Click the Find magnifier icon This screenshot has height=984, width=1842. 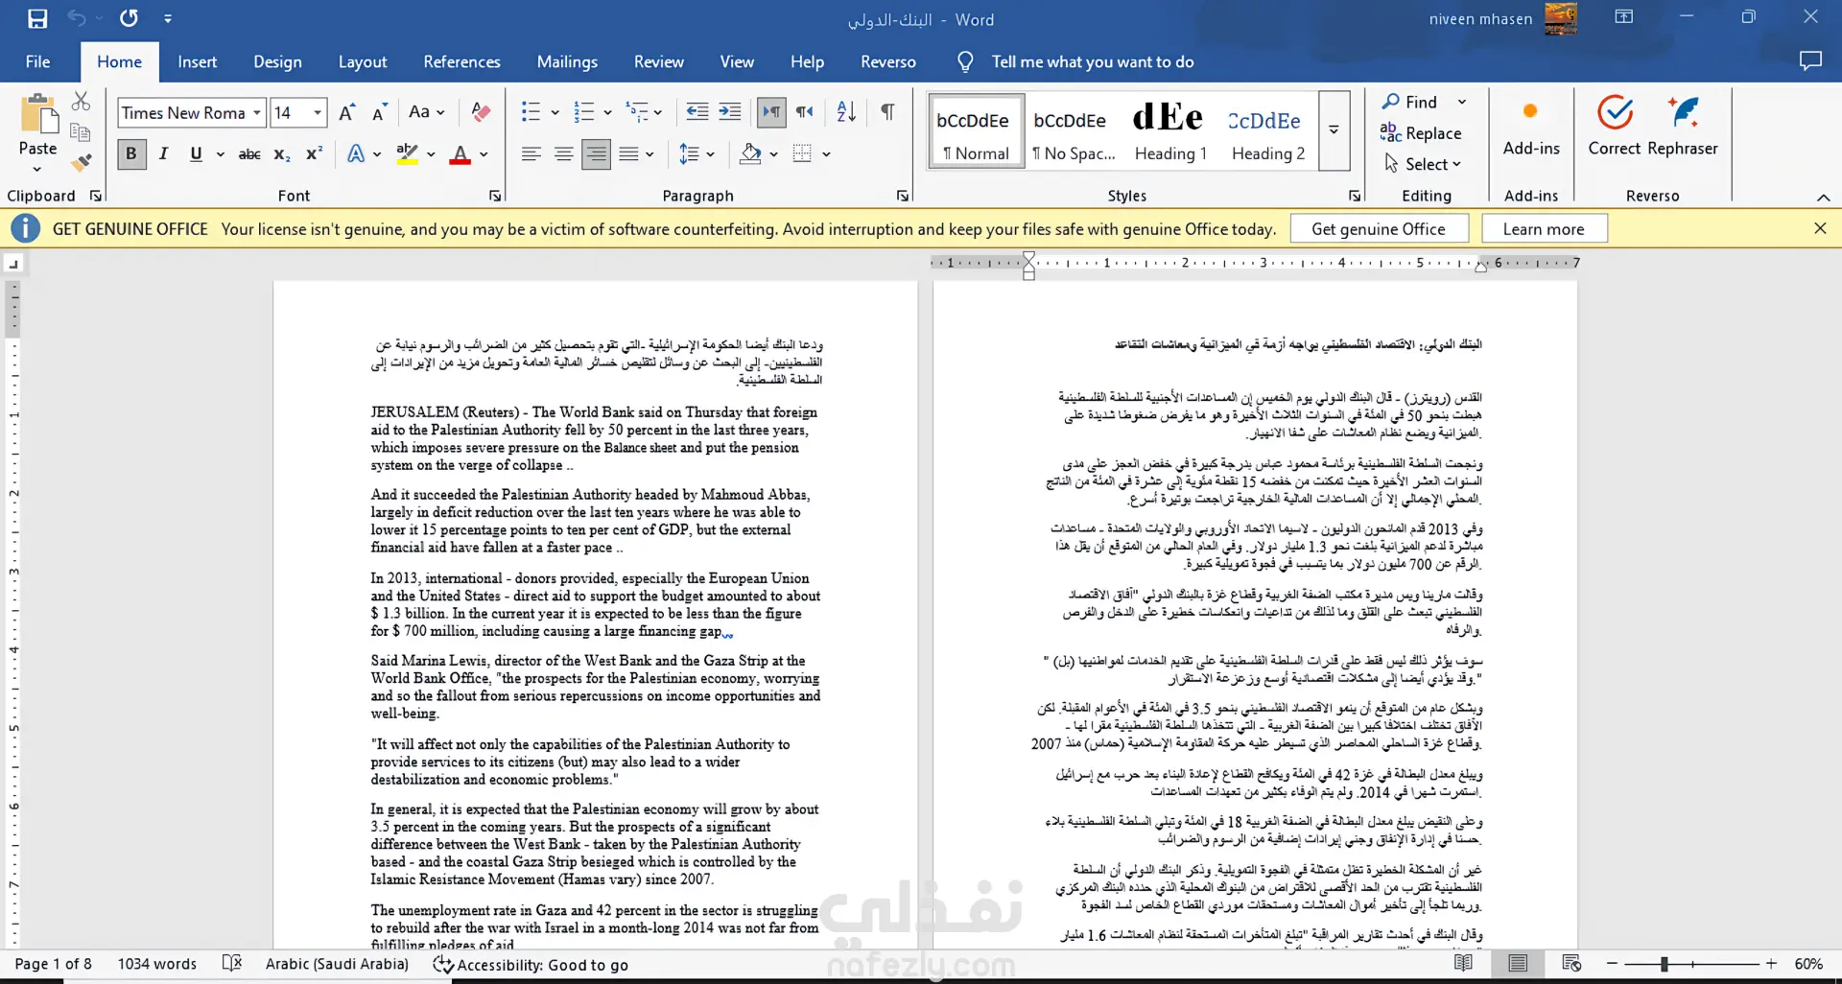tap(1391, 102)
